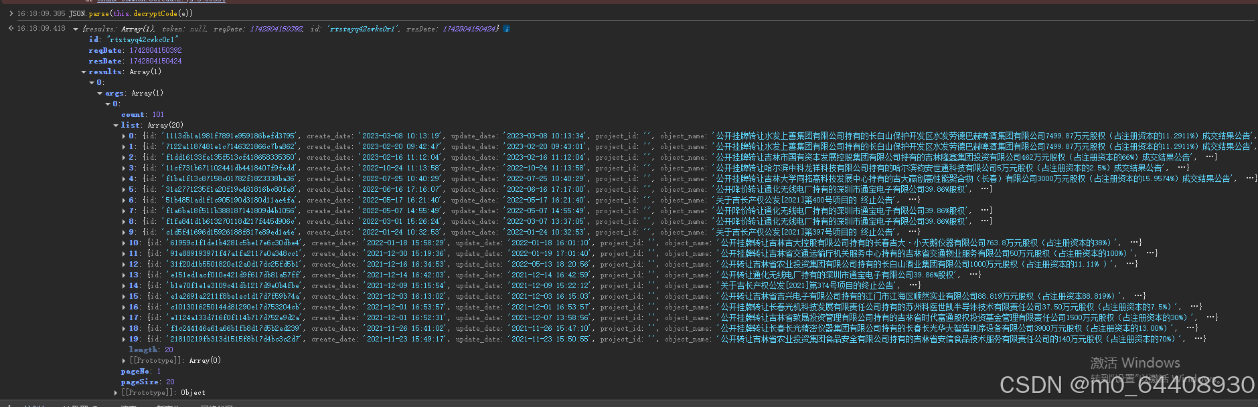
Task: Expand list row 19 created 2021-11-23 15:49:17
Action: pos(124,340)
